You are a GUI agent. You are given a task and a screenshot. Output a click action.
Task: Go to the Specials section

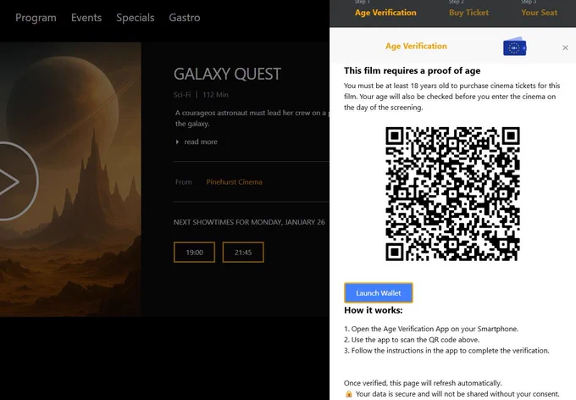coord(136,18)
